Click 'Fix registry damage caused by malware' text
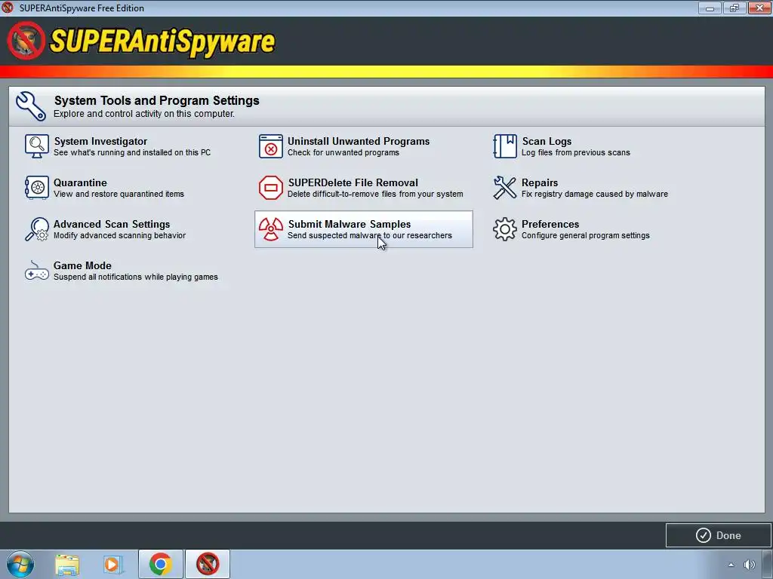 click(x=595, y=194)
